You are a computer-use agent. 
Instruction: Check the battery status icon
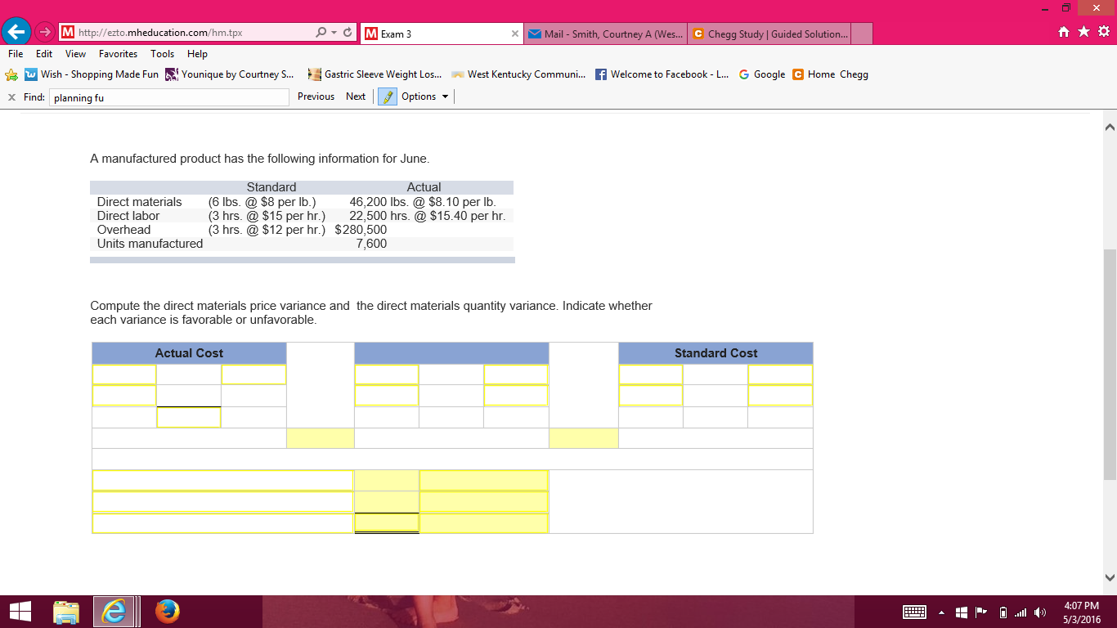(1003, 612)
